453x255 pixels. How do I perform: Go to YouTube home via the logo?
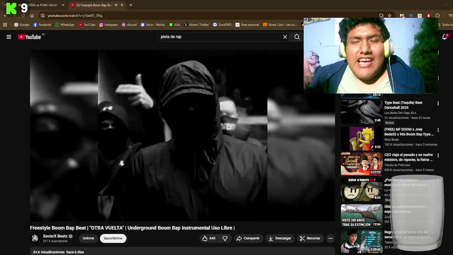pyautogui.click(x=29, y=37)
